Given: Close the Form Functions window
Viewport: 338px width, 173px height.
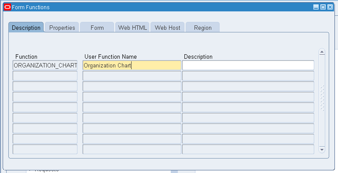Looking at the screenshot, I should click(x=330, y=7).
